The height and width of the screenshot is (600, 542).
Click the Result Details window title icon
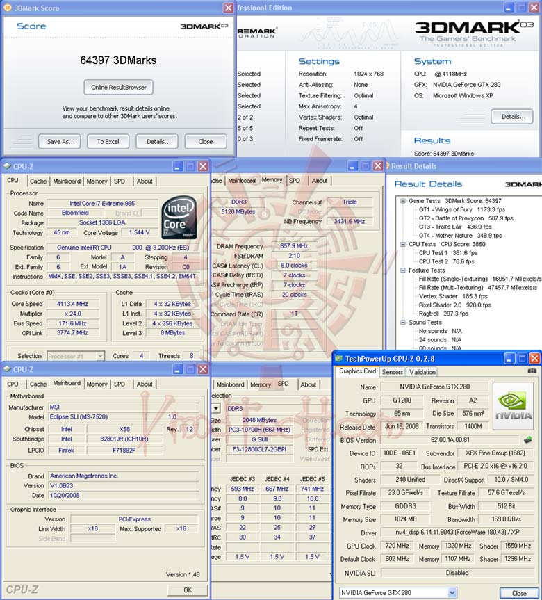click(388, 165)
